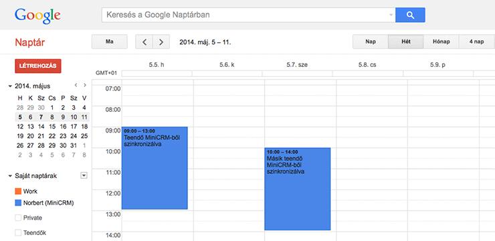Jump to today with Ma button
Image resolution: width=495 pixels, height=241 pixels.
(110, 42)
